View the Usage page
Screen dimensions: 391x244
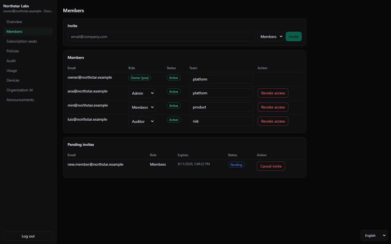28,70
